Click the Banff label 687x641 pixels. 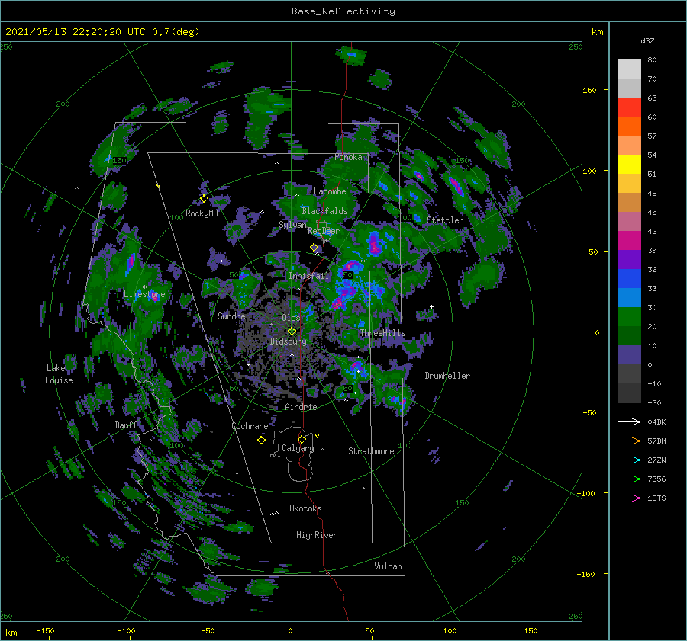[126, 425]
